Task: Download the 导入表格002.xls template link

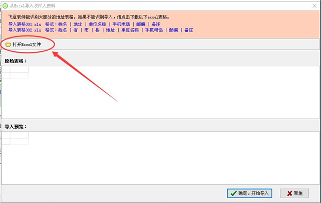Action: [x=25, y=30]
